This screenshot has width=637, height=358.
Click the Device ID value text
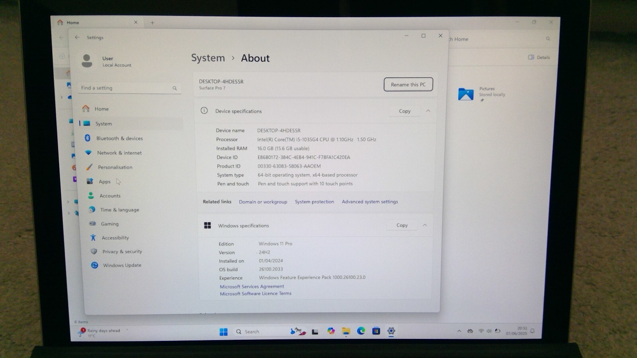304,157
